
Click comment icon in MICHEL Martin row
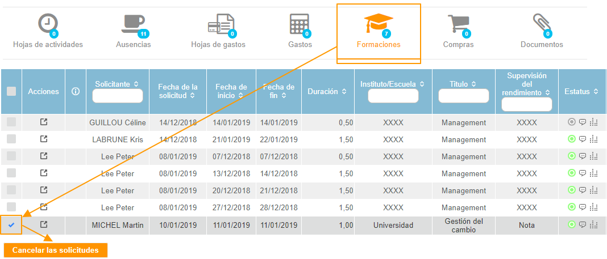click(582, 225)
